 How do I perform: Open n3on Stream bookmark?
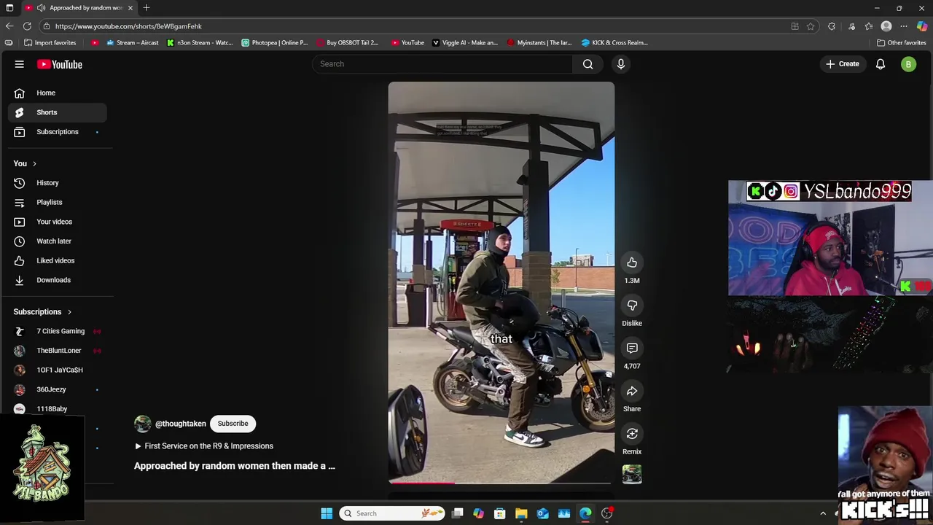point(200,43)
